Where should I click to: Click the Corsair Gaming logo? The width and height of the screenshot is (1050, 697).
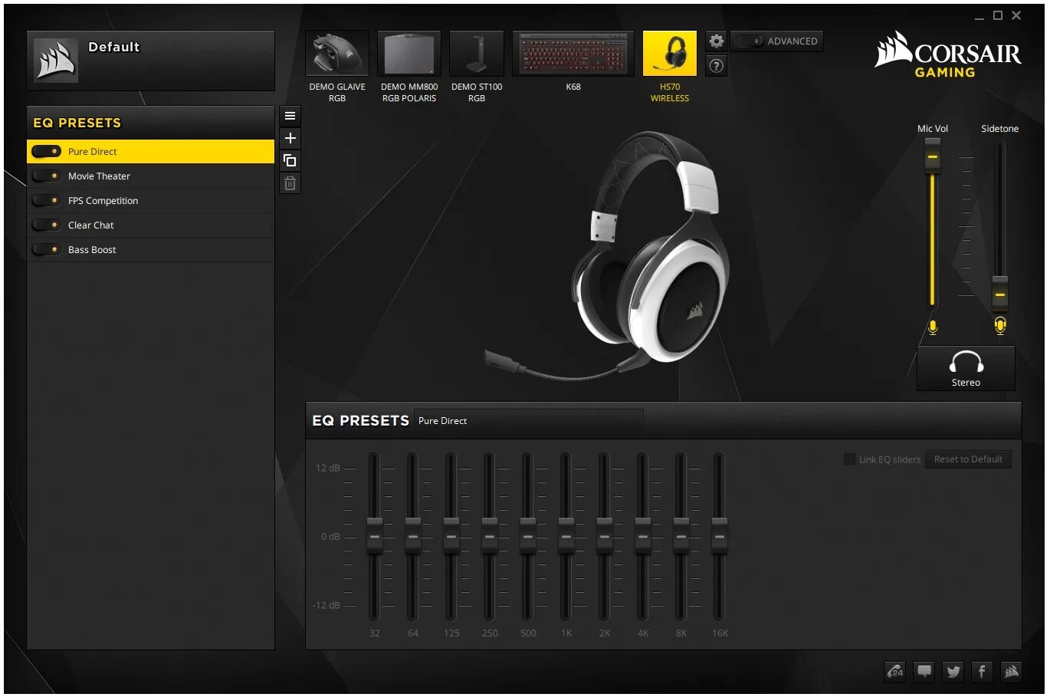click(948, 54)
